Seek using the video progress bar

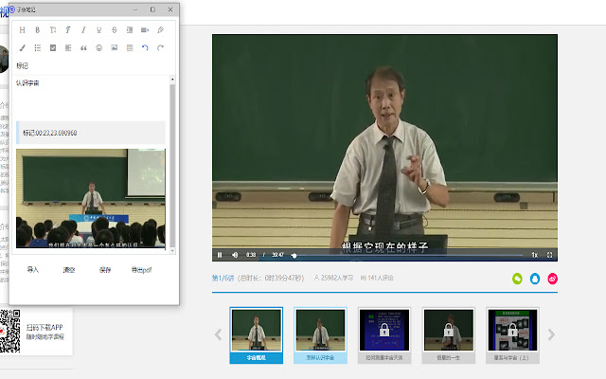[x=407, y=255]
